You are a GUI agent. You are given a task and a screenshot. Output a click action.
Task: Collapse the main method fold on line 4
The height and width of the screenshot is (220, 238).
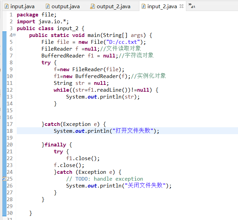click(x=14, y=35)
